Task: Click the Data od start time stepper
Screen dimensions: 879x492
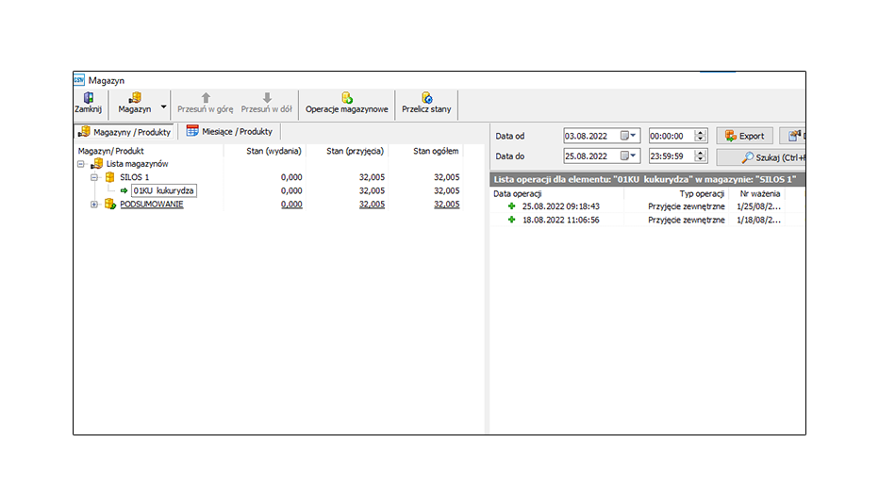Action: coord(700,137)
